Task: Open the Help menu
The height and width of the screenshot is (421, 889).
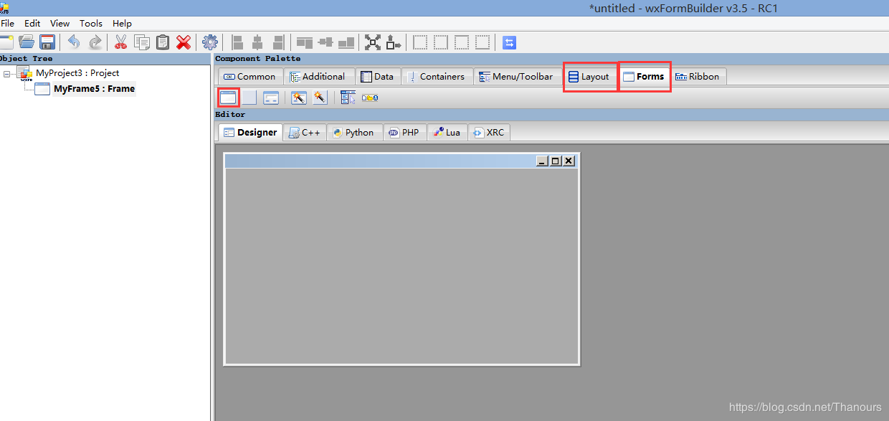Action: click(x=123, y=24)
